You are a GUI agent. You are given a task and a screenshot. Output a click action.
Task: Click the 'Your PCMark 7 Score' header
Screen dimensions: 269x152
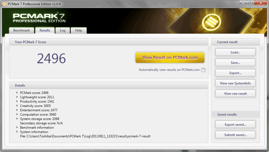30,42
